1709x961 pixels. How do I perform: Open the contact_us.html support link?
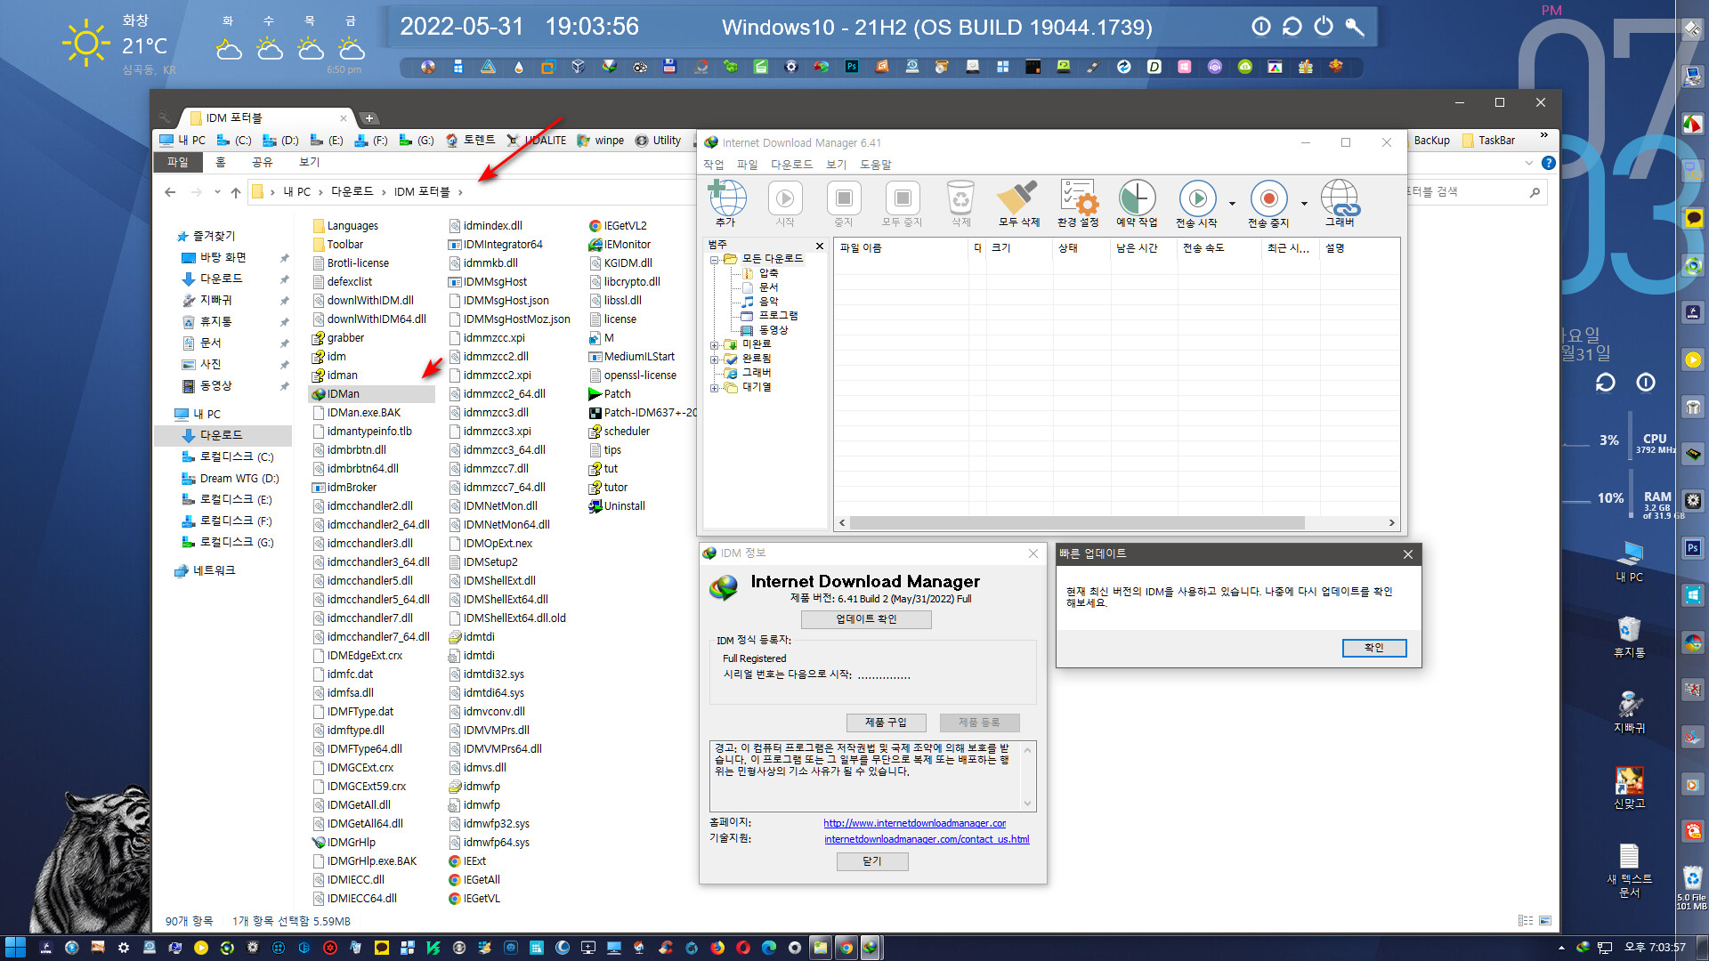point(926,839)
